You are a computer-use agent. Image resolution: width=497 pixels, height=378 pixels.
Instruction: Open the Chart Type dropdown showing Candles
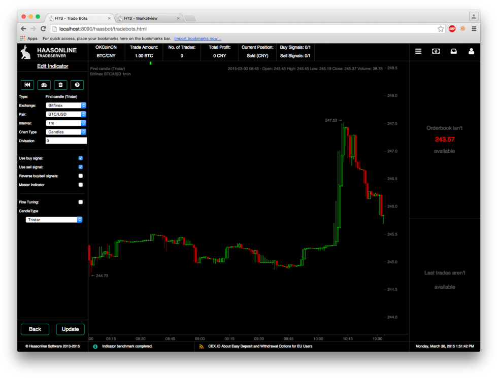point(66,132)
